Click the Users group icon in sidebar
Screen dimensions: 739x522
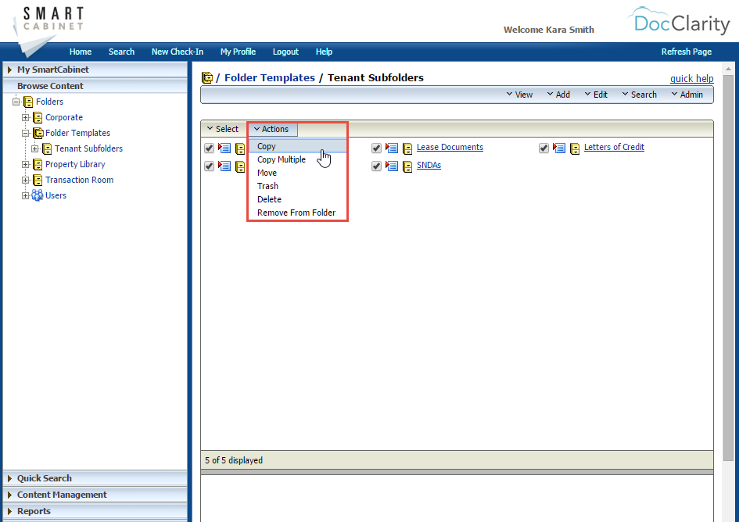pos(37,195)
